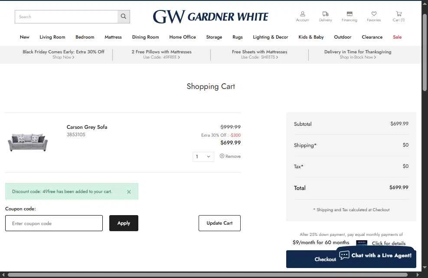Open the Home Office menu

pos(182,37)
